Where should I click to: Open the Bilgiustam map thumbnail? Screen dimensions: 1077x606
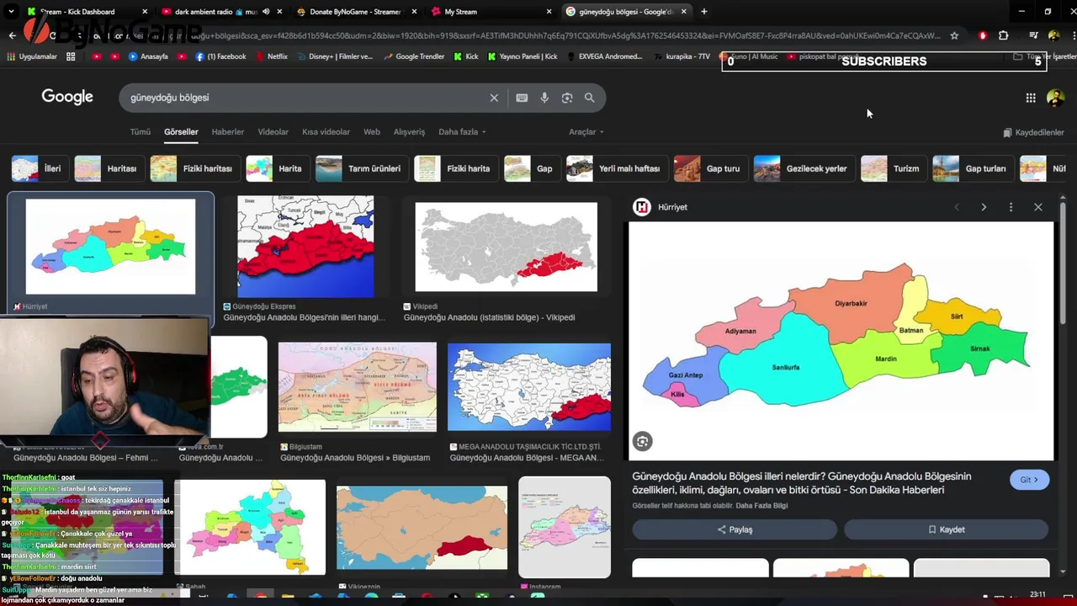pos(358,387)
